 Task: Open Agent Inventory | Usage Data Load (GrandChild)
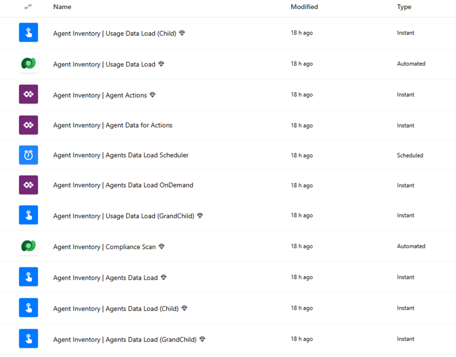pos(124,216)
